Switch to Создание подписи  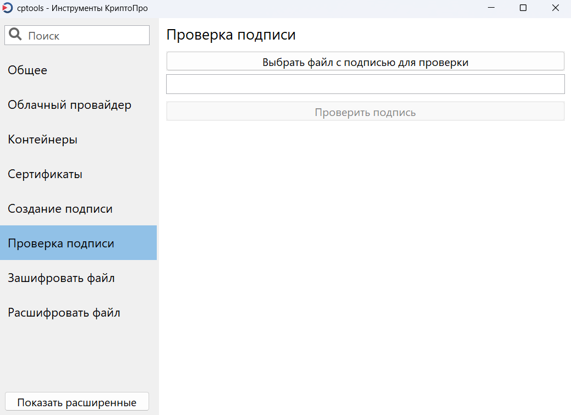pyautogui.click(x=60, y=208)
